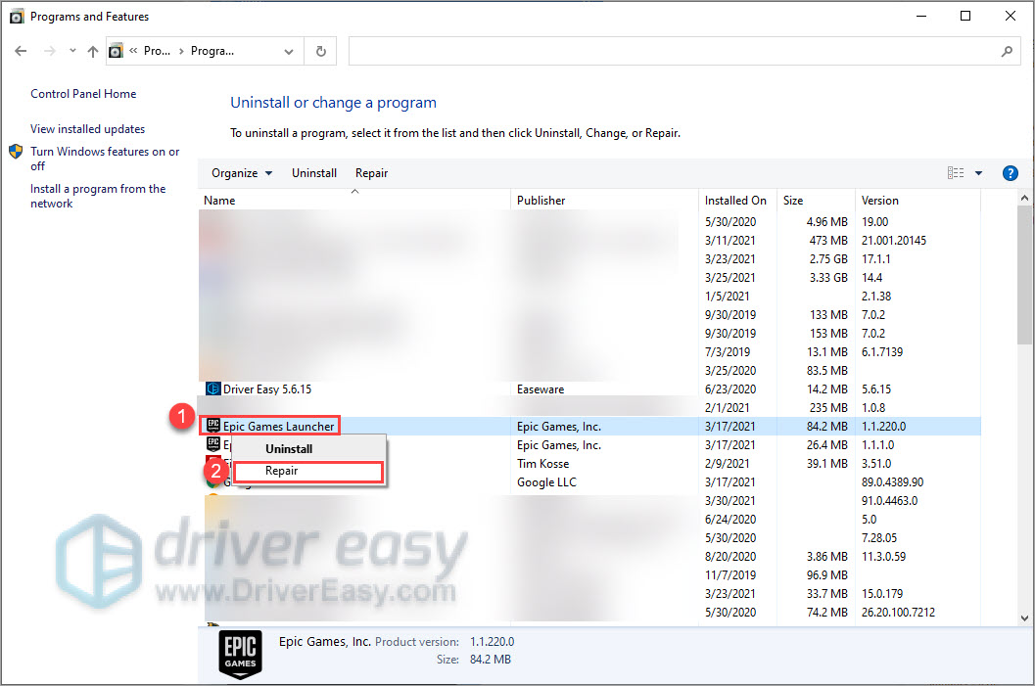This screenshot has width=1035, height=686.
Task: Click the Forward navigation arrow
Action: (x=50, y=51)
